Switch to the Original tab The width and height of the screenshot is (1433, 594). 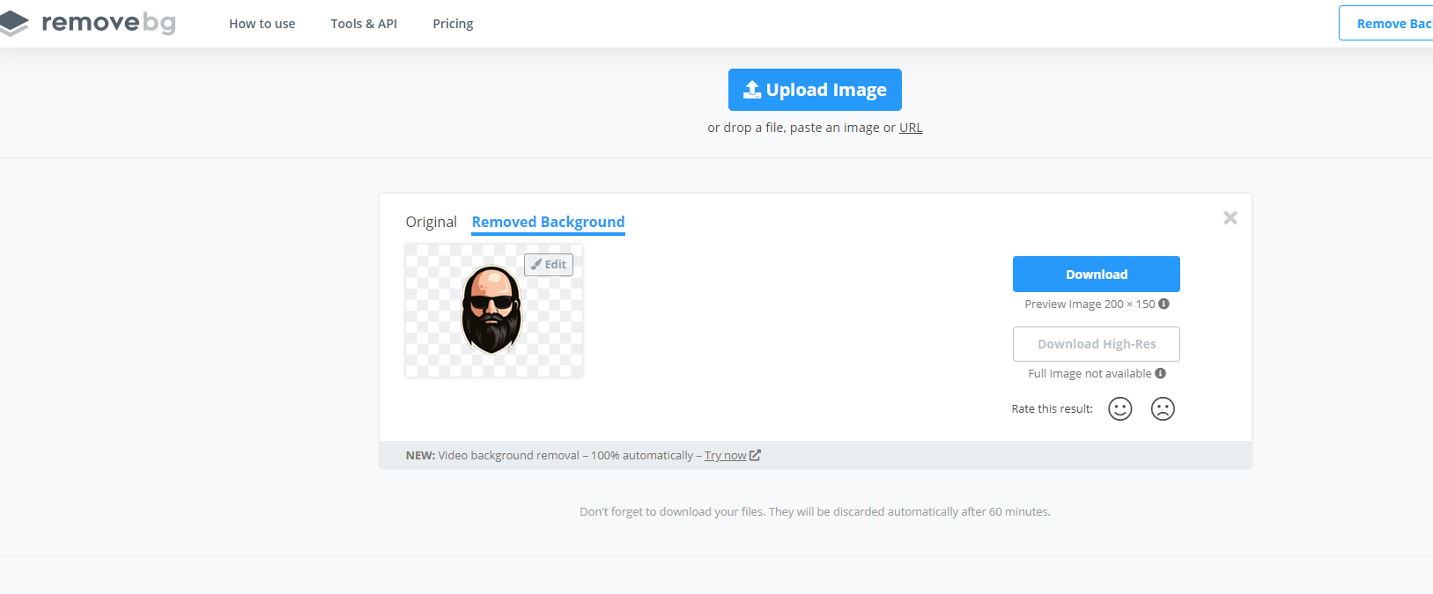[431, 222]
